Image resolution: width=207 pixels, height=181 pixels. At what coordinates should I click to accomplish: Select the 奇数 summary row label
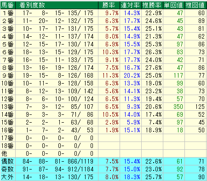point(7,170)
